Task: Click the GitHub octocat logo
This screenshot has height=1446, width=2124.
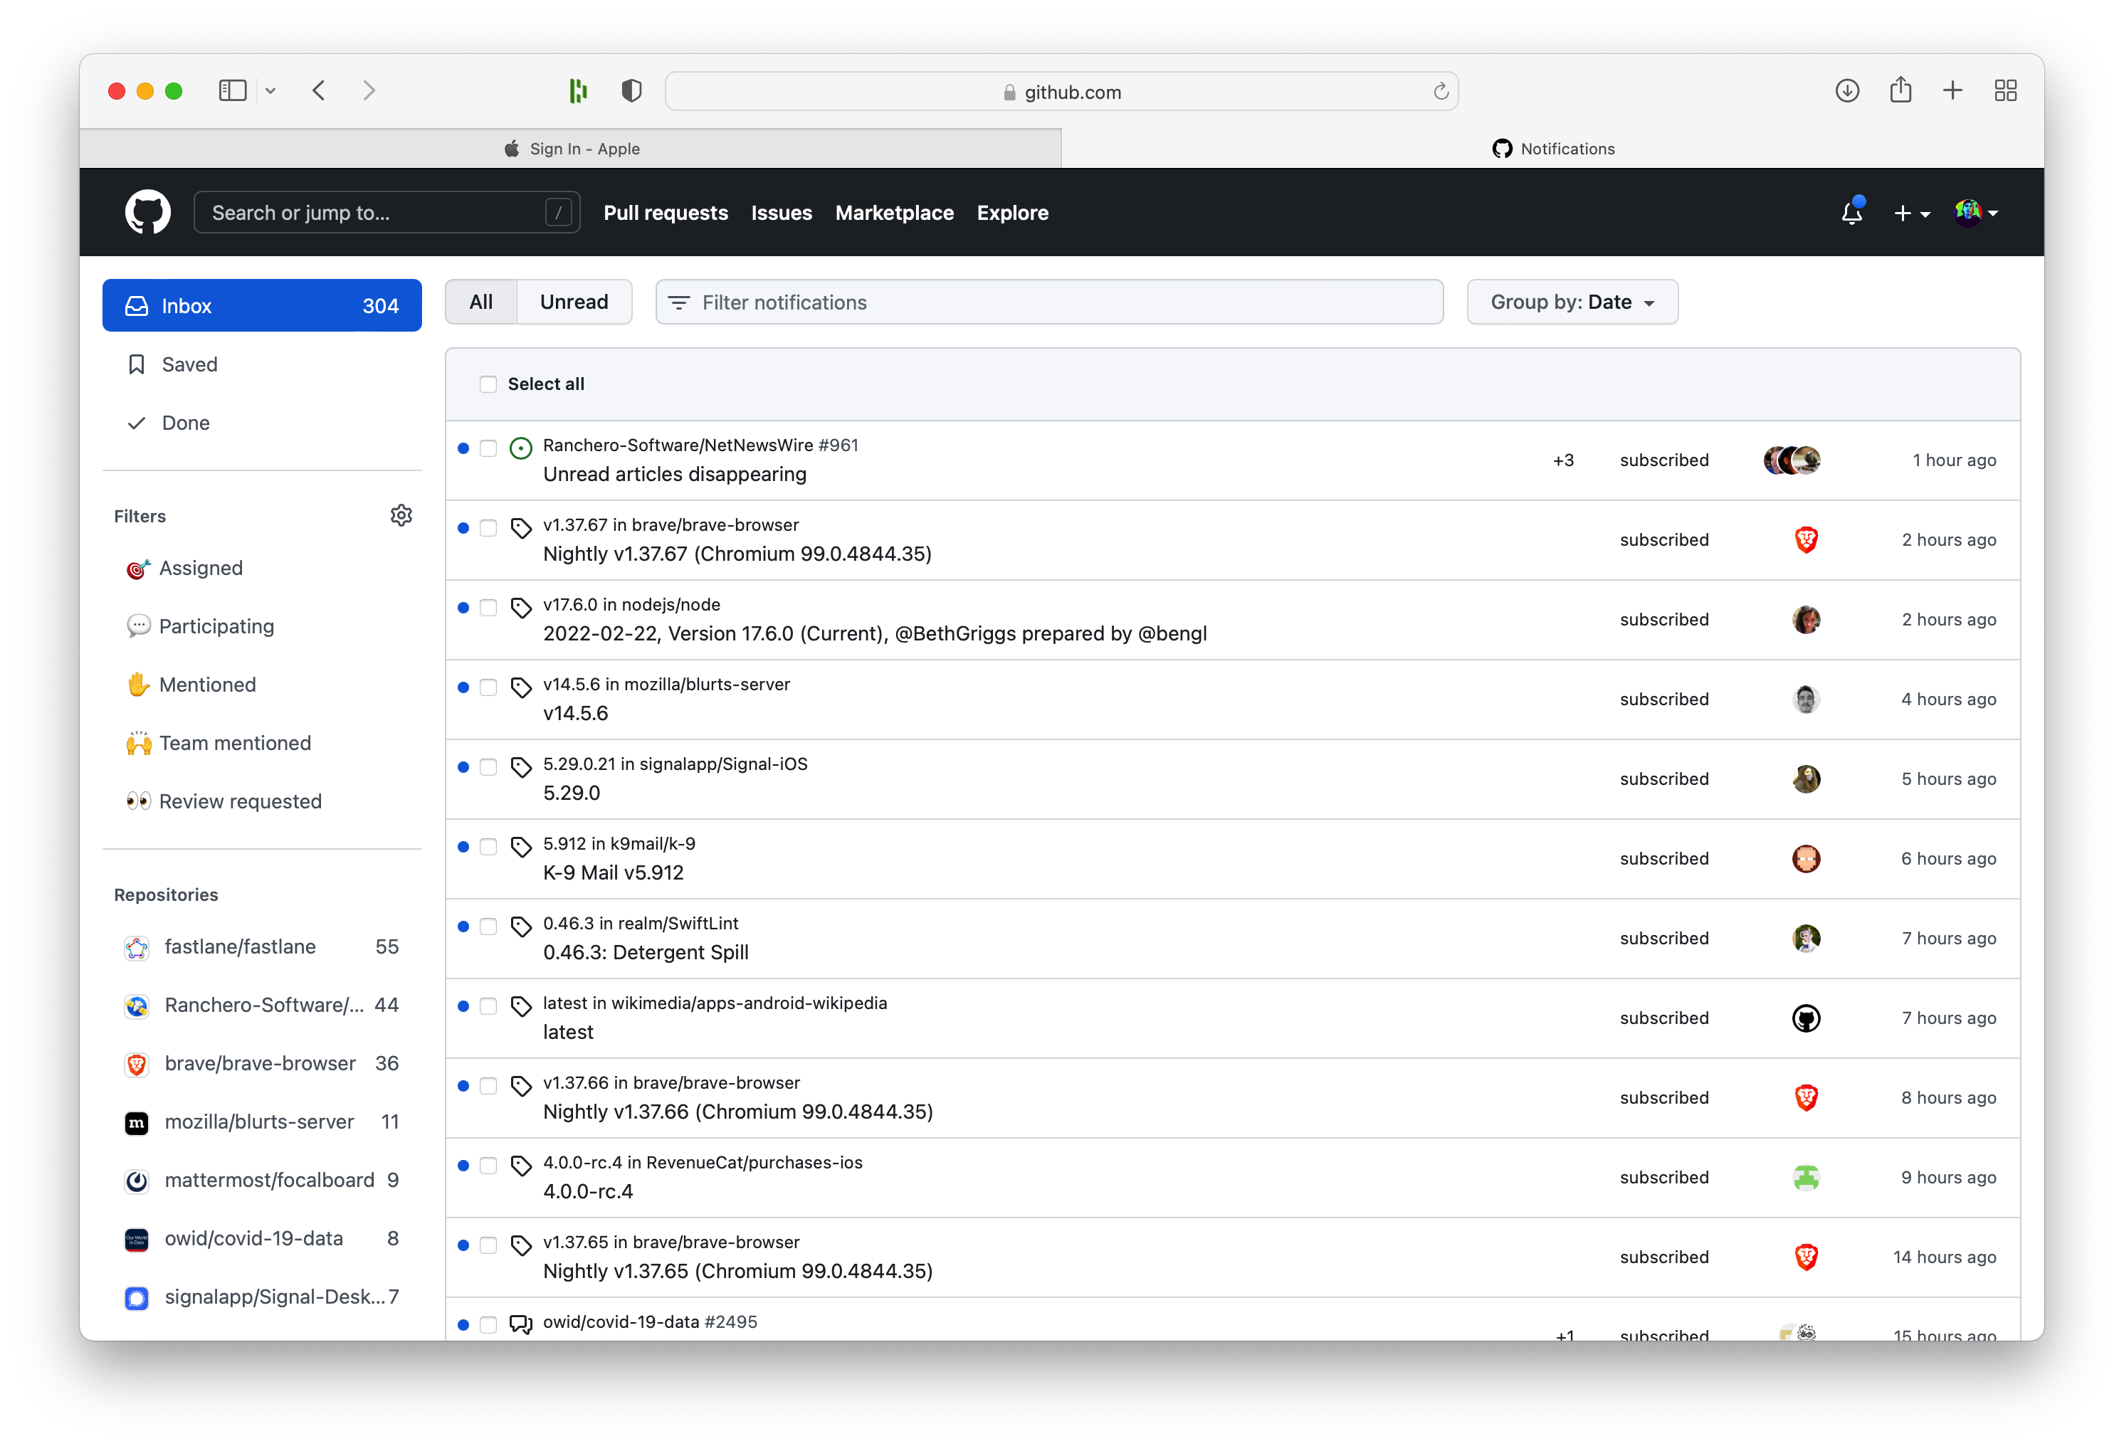Action: 148,212
